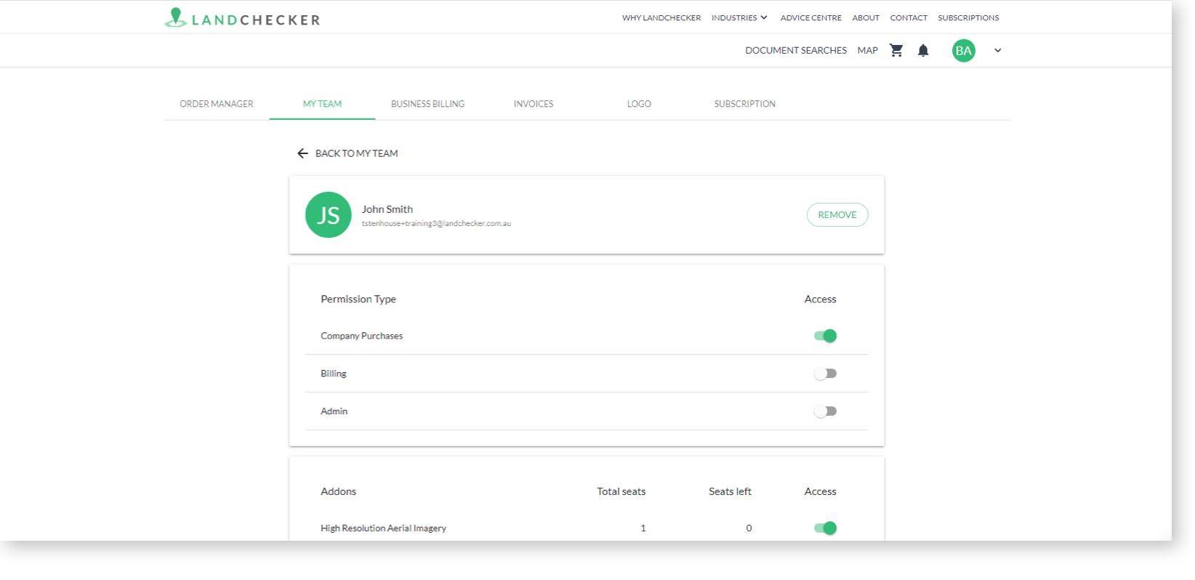Open Subscriptions in top navigation
The height and width of the screenshot is (580, 1195).
tap(968, 17)
